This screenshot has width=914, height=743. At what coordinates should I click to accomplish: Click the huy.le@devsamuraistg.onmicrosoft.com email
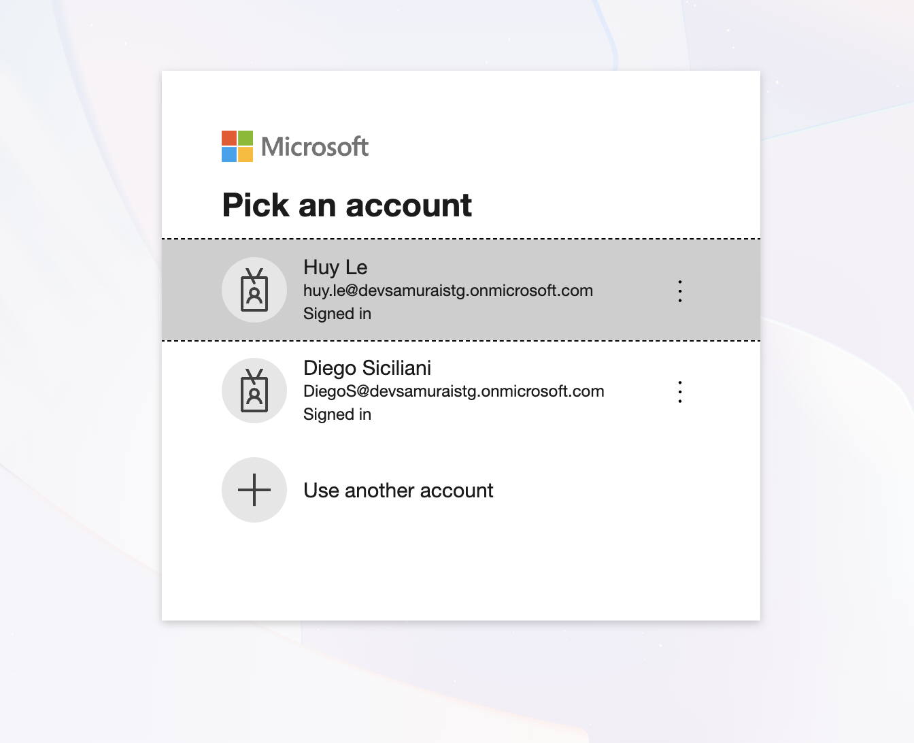point(447,291)
